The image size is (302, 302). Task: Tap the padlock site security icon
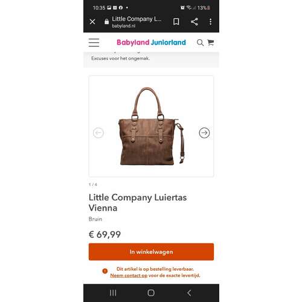click(x=107, y=22)
